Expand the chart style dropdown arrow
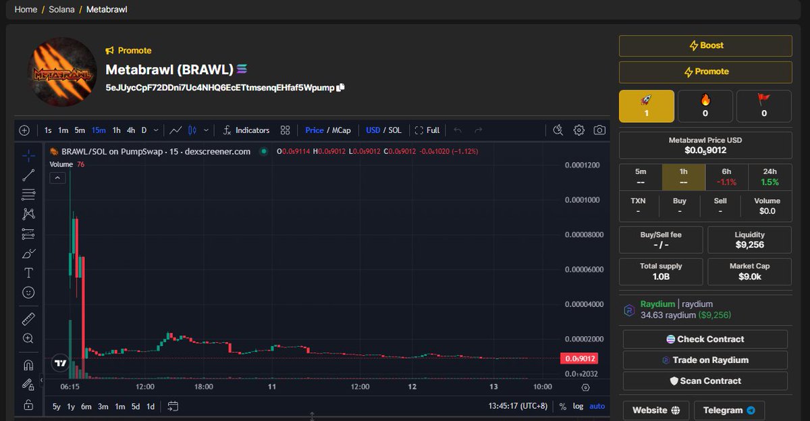This screenshot has width=810, height=421. [x=206, y=130]
